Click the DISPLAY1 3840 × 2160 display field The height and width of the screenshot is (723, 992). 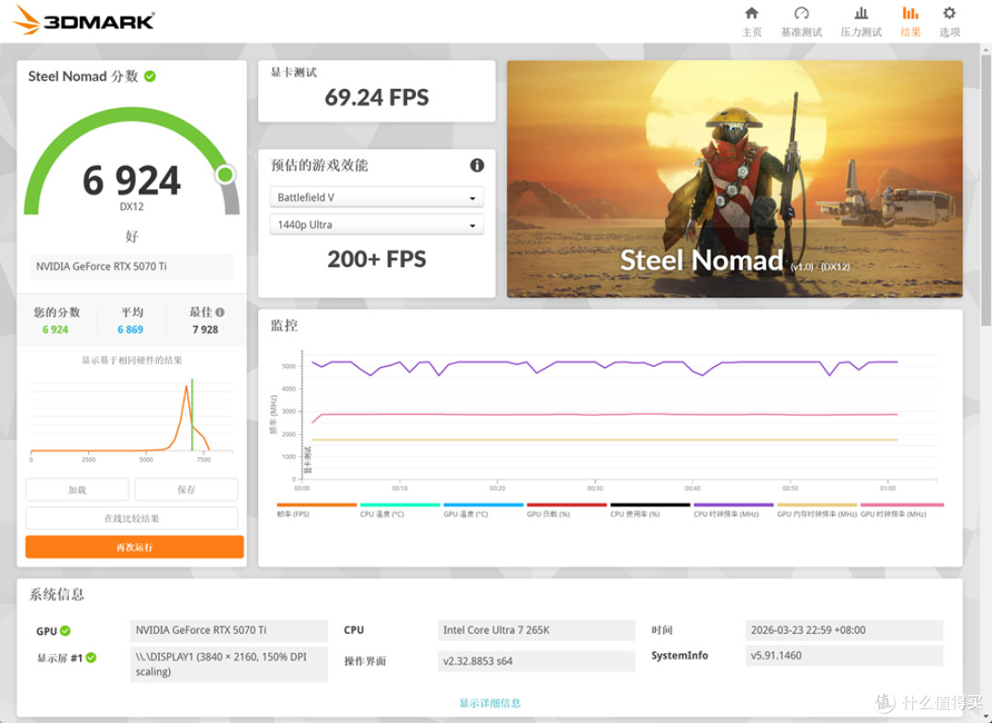coord(229,664)
